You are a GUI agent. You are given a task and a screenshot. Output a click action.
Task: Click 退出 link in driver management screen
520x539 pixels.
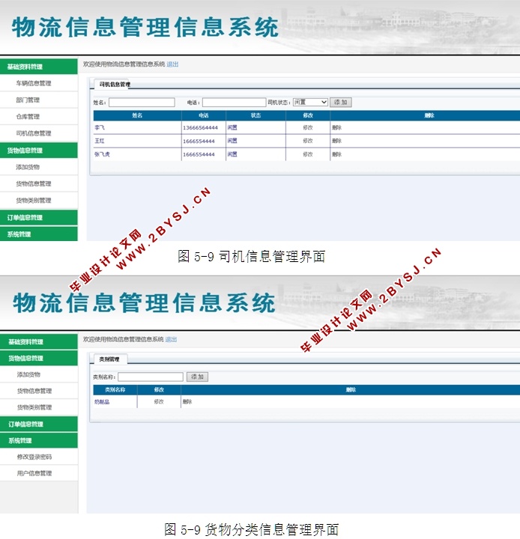pyautogui.click(x=172, y=64)
